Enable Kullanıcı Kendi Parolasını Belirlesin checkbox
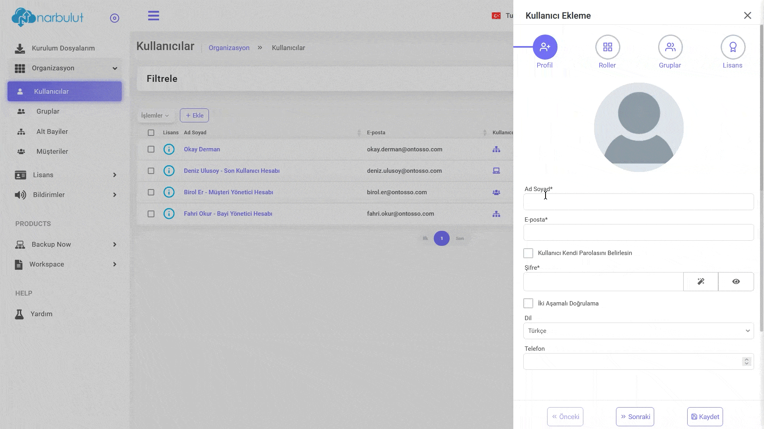The image size is (764, 429). 528,253
